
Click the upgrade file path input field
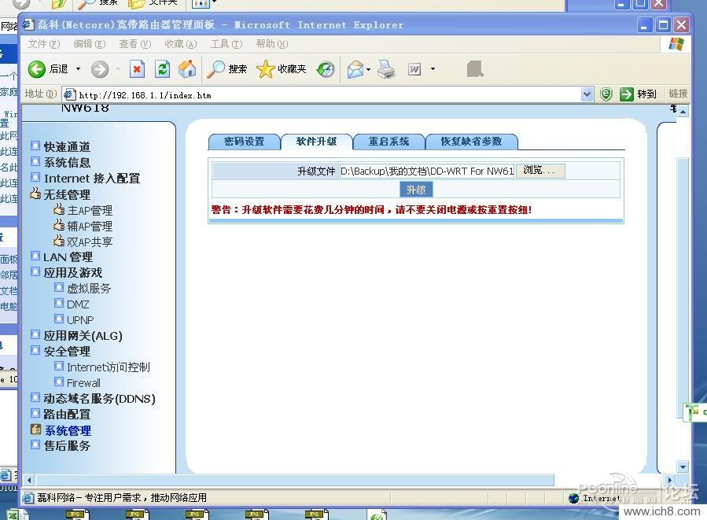tap(426, 171)
